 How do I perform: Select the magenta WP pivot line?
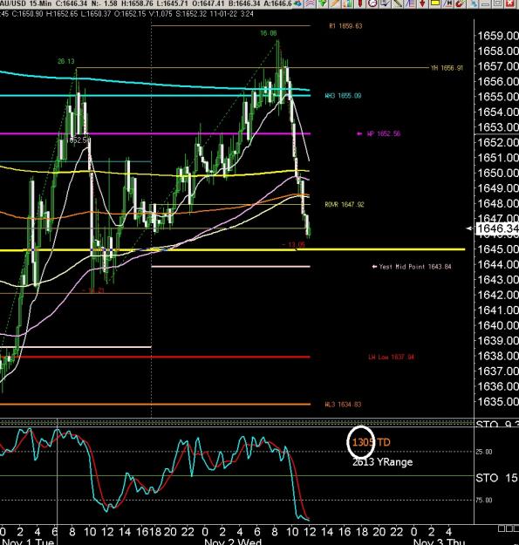(155, 133)
